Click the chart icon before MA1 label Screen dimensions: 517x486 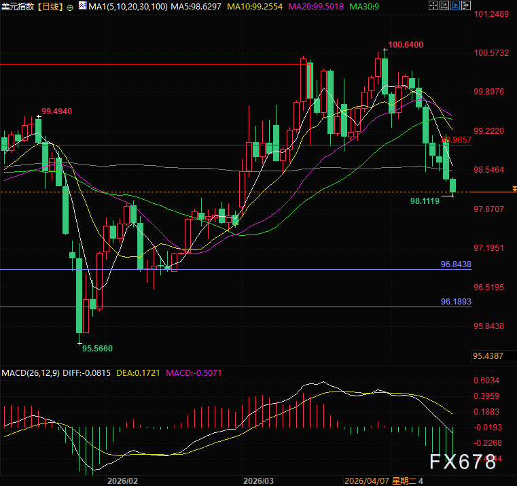coord(83,6)
